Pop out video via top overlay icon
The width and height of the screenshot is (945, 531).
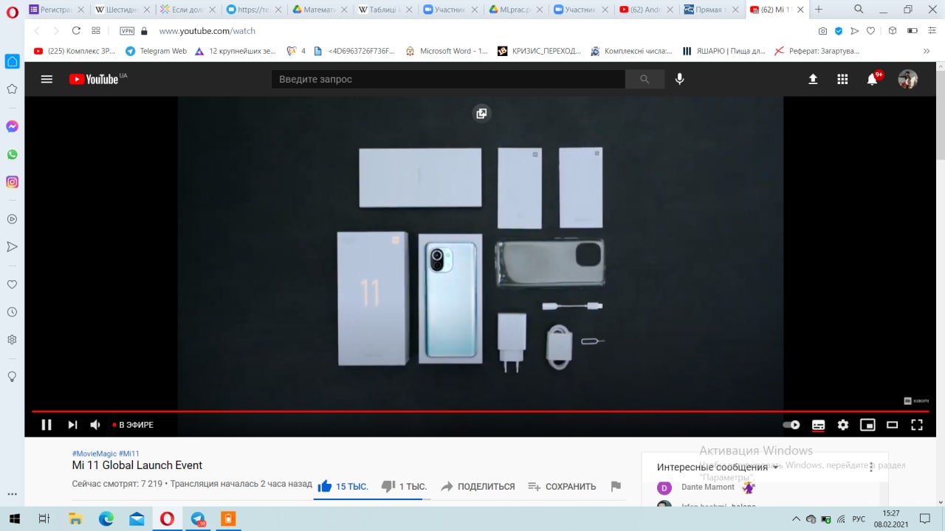tap(481, 113)
